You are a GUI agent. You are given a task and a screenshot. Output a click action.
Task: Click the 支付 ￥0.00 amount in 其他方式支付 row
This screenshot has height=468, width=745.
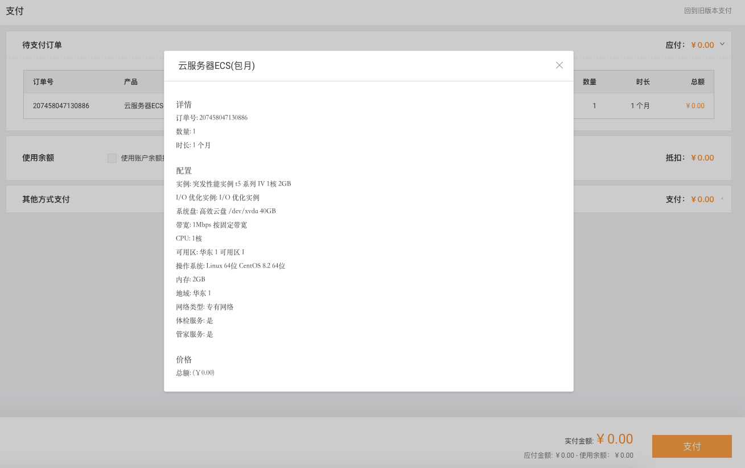[x=702, y=199]
